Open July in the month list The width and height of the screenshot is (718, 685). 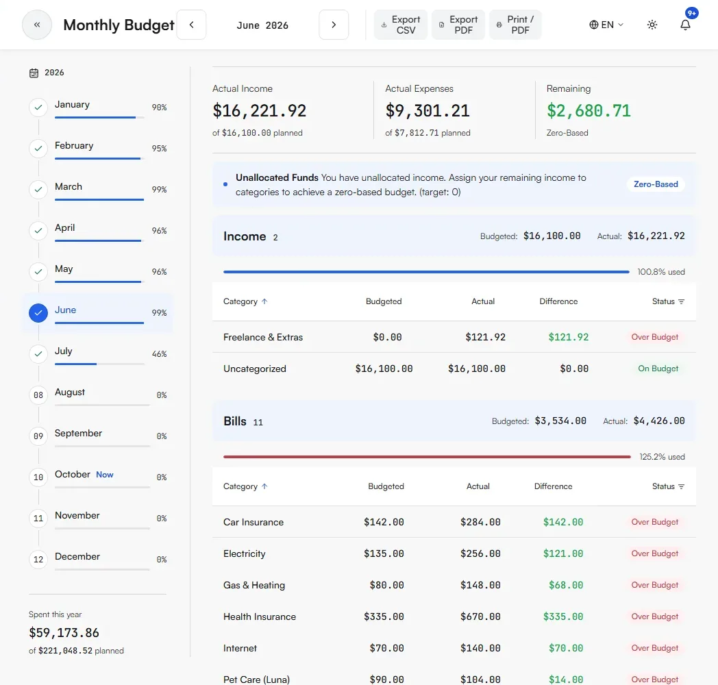[98, 354]
